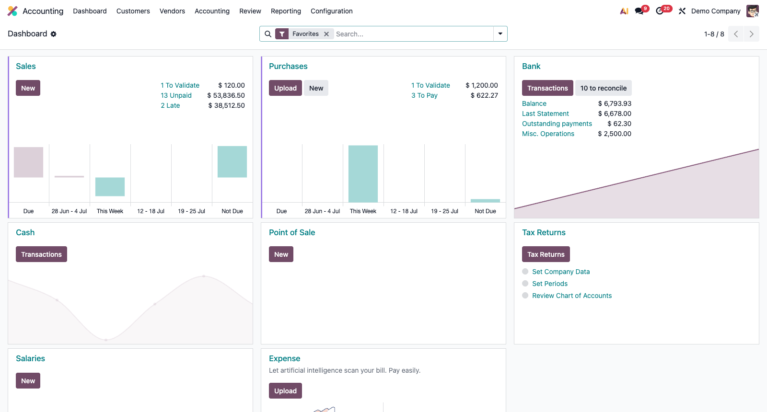Click the Bank balance $ 6,793.93
Viewport: 767px width, 412px height.
[x=615, y=103]
